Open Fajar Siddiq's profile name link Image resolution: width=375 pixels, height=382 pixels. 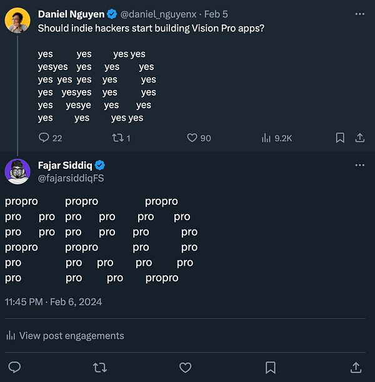65,165
